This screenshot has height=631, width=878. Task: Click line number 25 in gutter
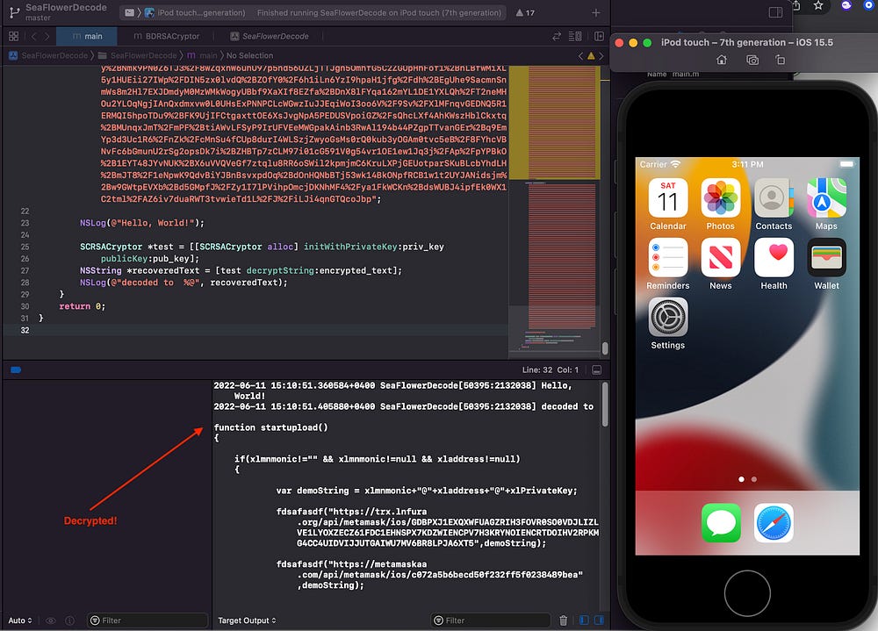pyautogui.click(x=25, y=247)
